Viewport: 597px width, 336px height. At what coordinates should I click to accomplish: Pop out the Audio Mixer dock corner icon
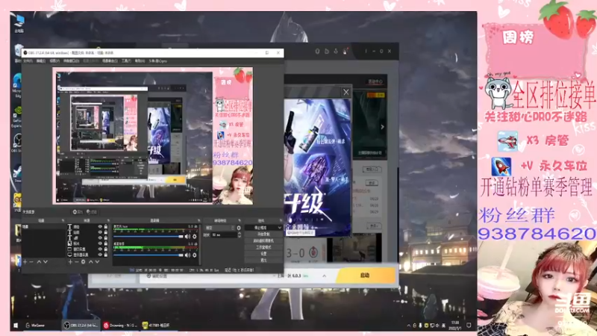click(x=199, y=220)
